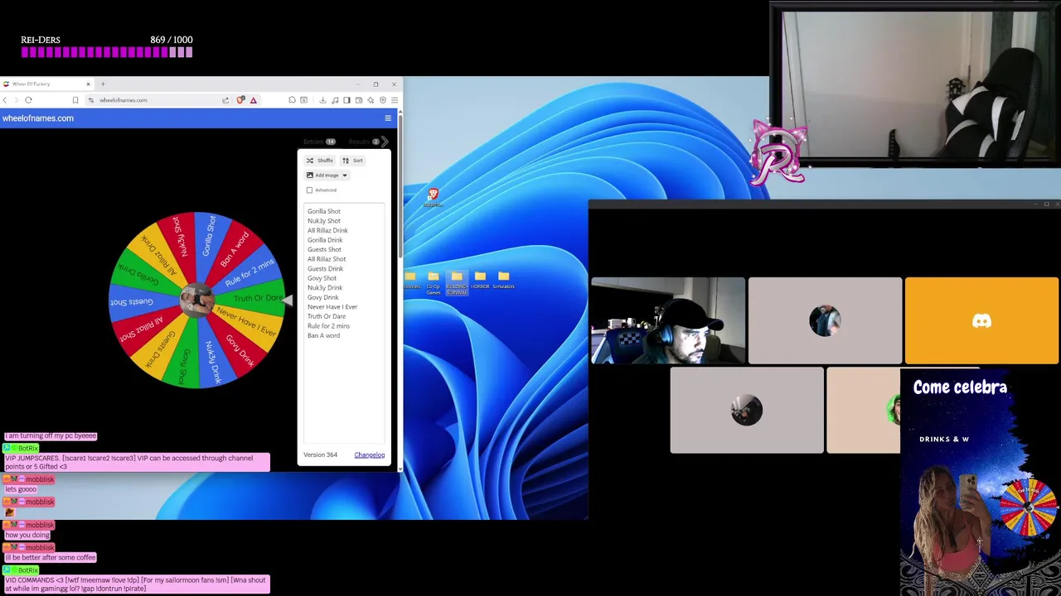Open the Brave shortcut on desktop
The image size is (1061, 596).
[433, 197]
